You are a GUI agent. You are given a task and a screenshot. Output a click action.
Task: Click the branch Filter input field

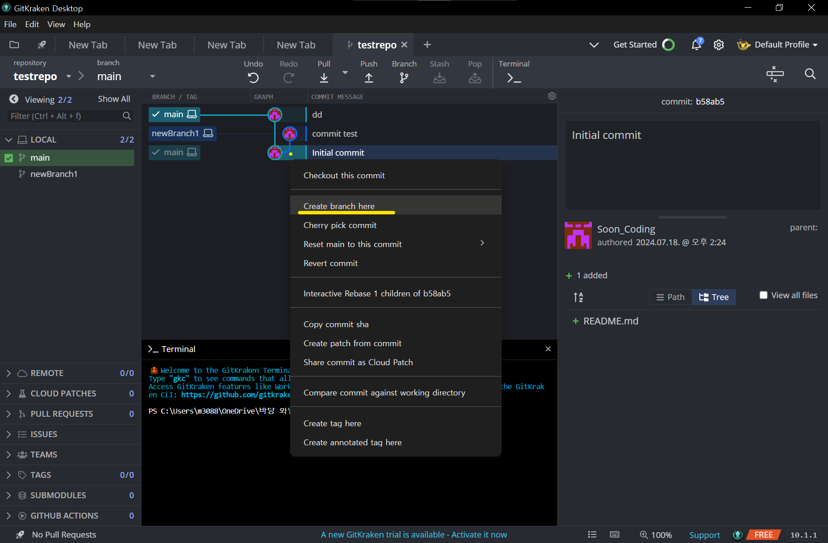click(70, 116)
